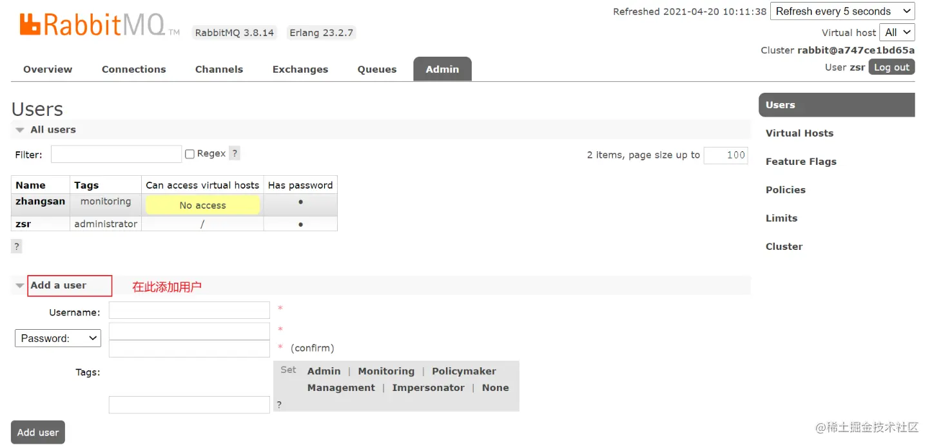Click the Add user button

(38, 432)
